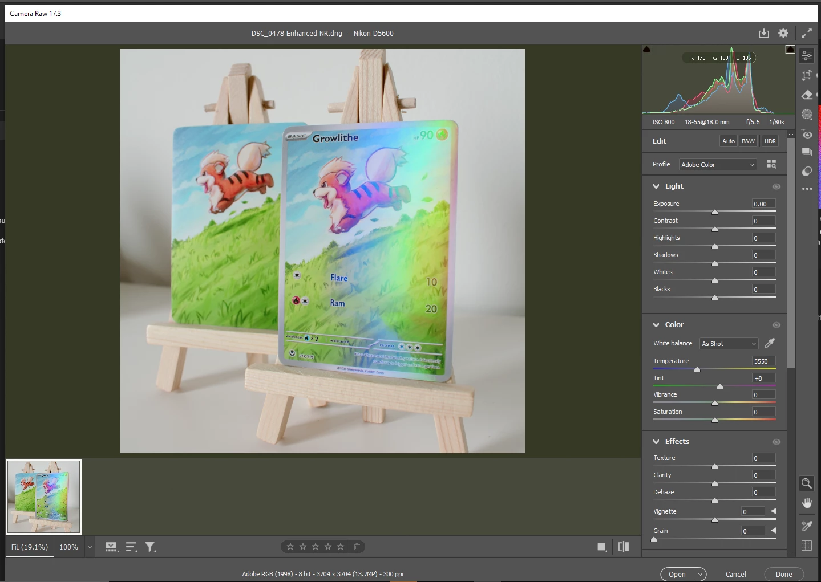
Task: Click the Exposure slider handle
Action: click(715, 212)
